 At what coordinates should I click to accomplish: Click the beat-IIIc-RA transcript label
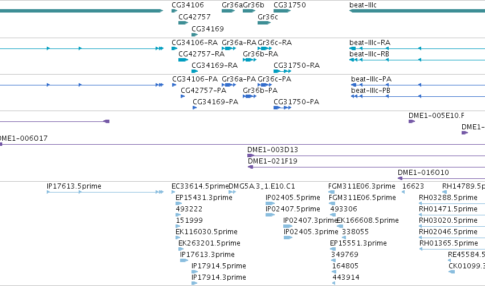370,42
